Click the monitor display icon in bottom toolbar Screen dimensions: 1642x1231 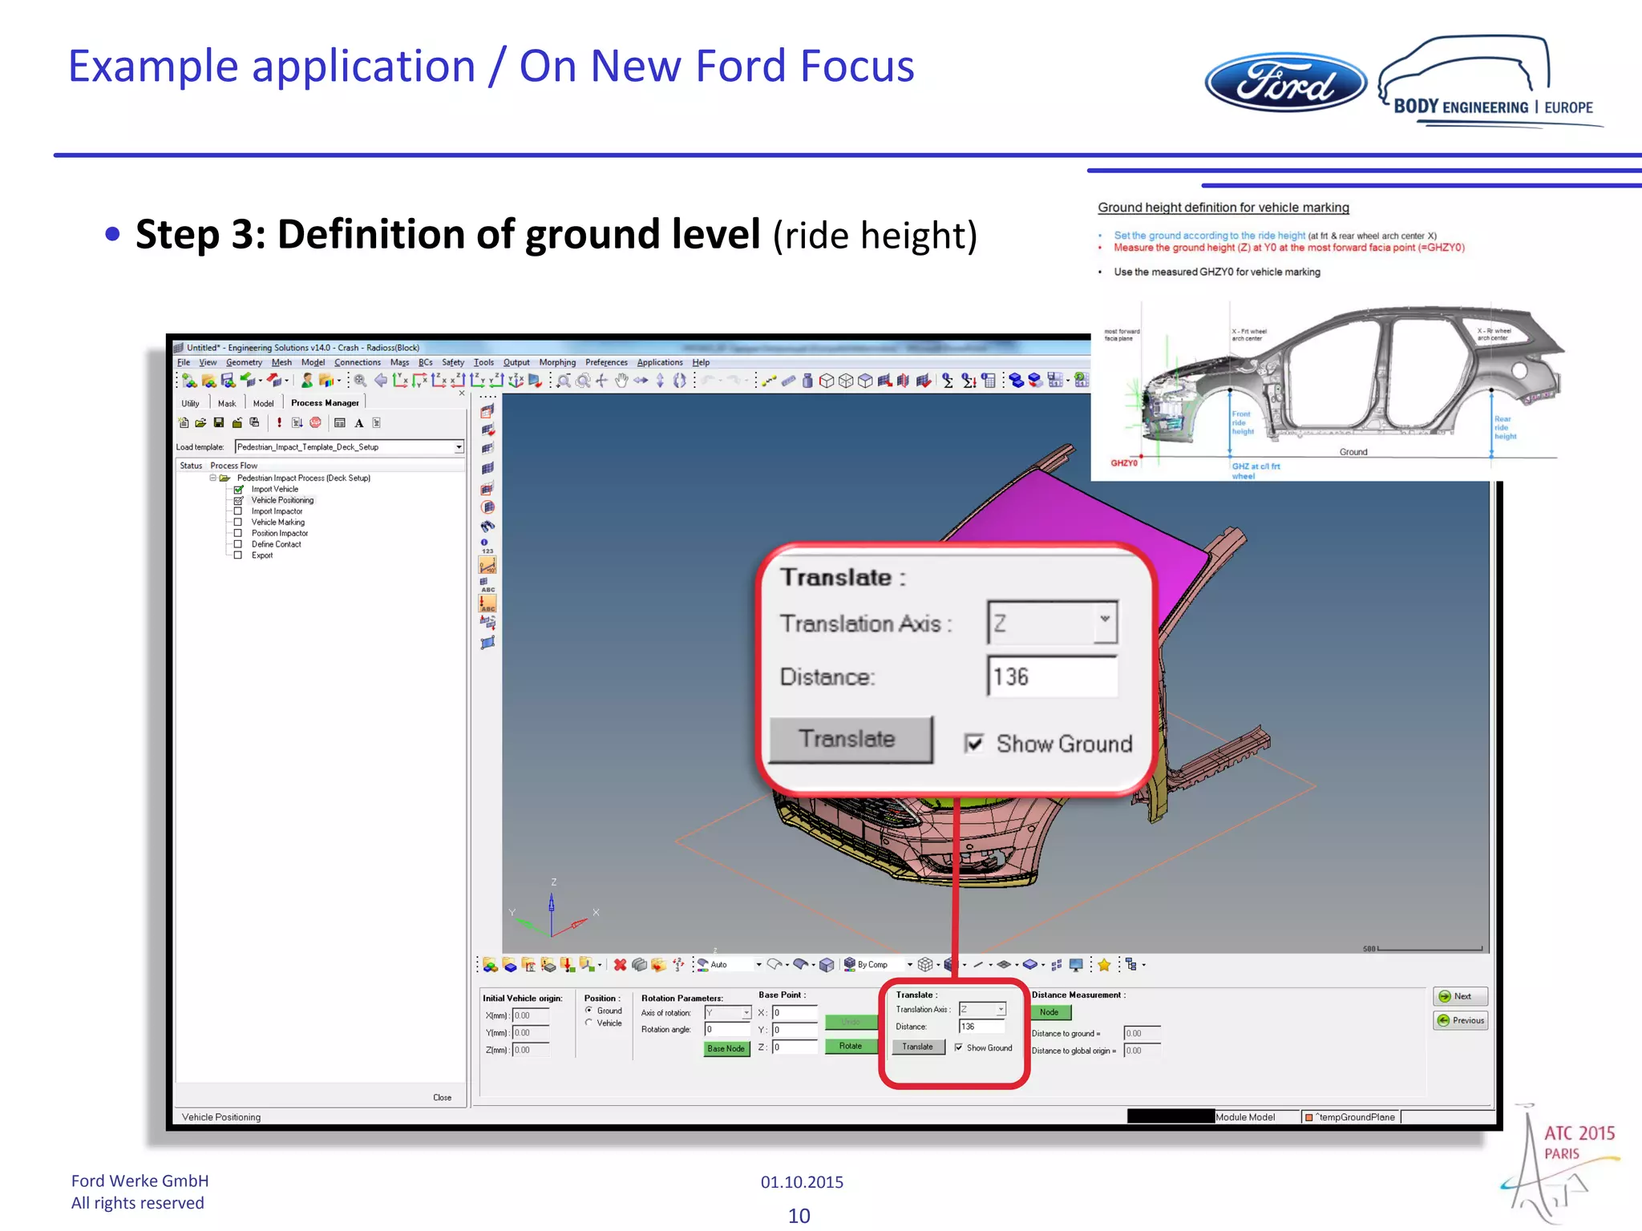(x=1075, y=965)
